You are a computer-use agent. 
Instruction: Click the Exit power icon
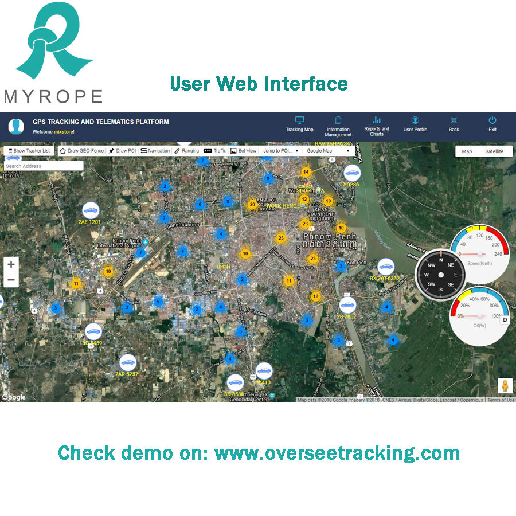(x=492, y=120)
